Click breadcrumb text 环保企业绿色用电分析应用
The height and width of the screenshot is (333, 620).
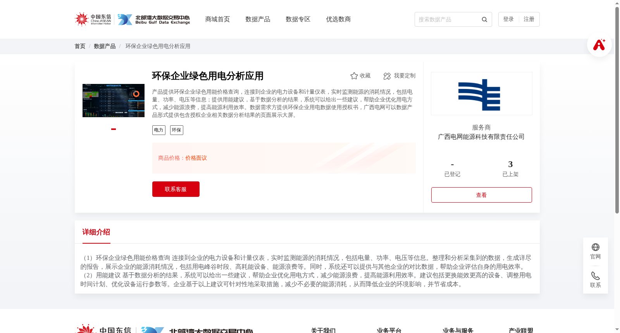pyautogui.click(x=158, y=46)
